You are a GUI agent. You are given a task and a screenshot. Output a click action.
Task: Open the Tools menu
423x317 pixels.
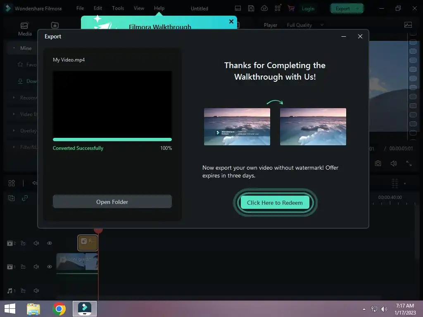click(x=118, y=8)
